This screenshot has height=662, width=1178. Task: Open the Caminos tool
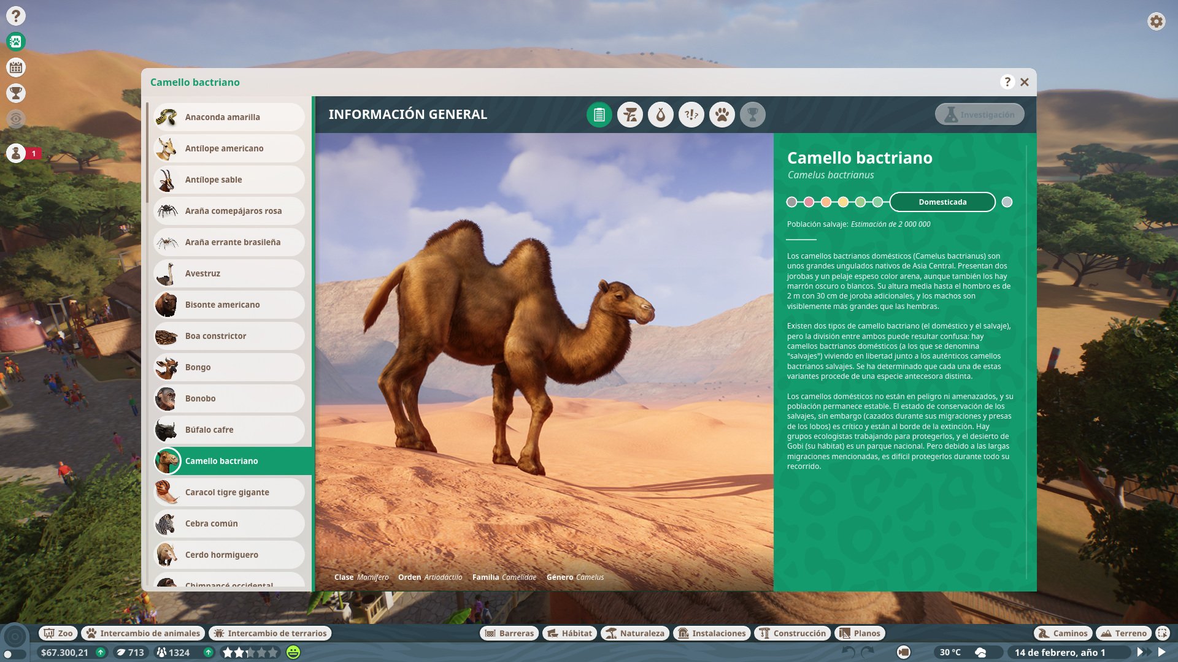click(1062, 633)
